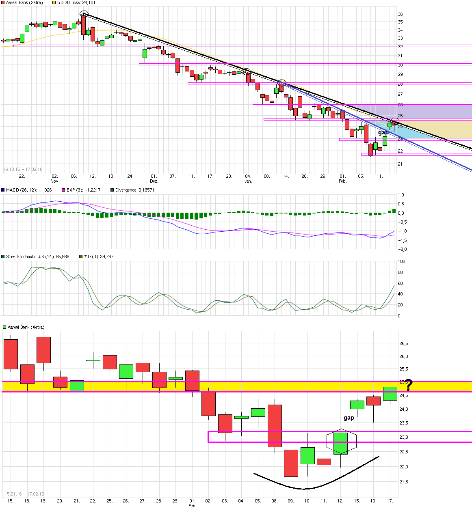Click the 'Feb.' label on the lower chart axis

(192, 506)
